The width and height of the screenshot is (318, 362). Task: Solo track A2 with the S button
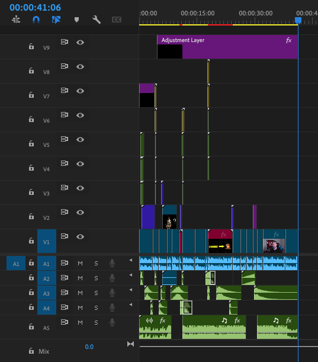click(x=97, y=278)
